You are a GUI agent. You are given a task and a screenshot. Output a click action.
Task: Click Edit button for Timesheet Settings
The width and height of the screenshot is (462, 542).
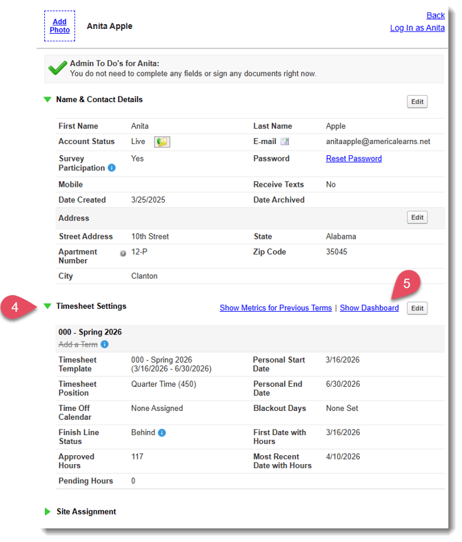[417, 308]
